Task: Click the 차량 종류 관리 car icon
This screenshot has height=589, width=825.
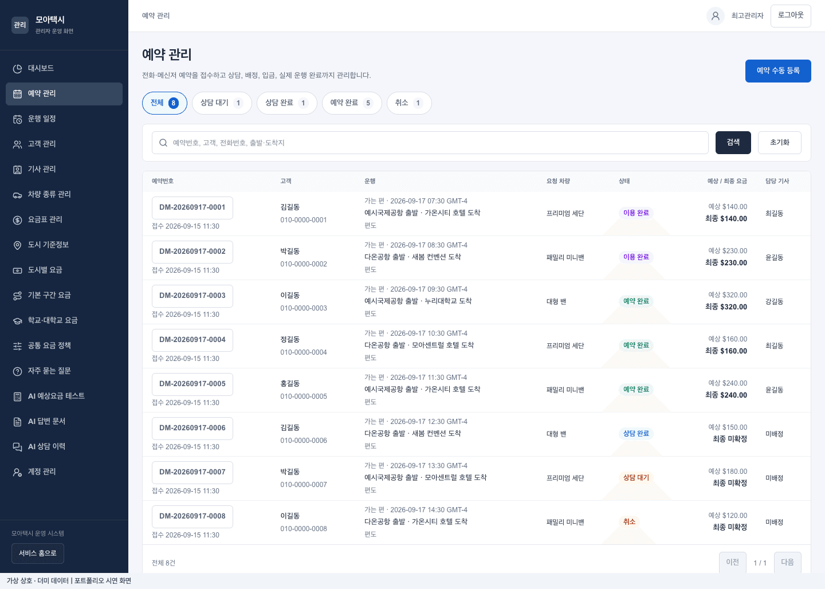Action: coord(18,195)
